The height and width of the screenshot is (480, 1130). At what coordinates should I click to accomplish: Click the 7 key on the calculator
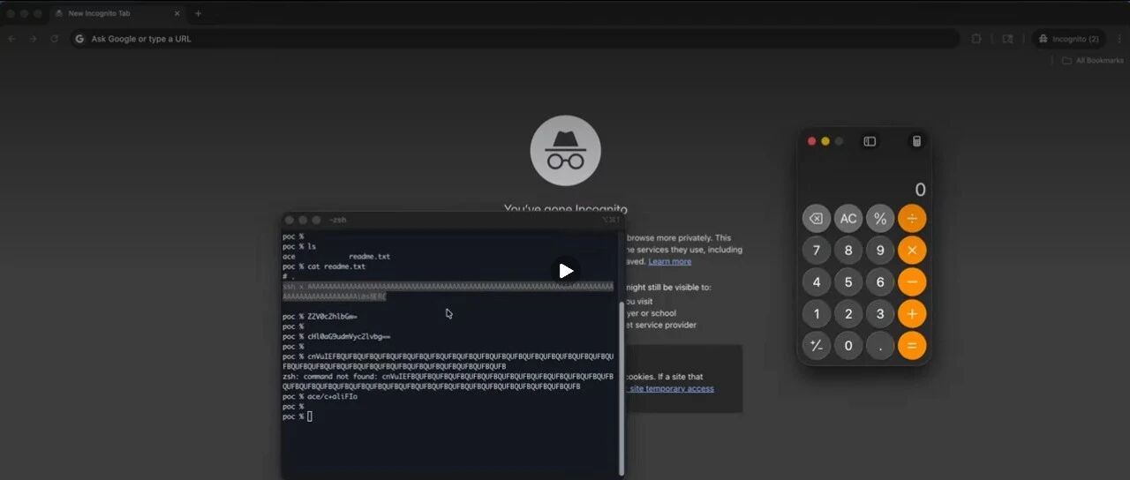tap(817, 250)
